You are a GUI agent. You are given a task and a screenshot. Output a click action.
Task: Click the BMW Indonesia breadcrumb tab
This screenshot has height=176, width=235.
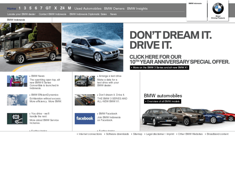coord(16,20)
